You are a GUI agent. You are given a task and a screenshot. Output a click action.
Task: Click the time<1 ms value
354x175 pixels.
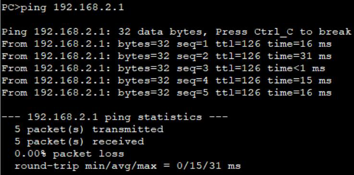[296, 68]
